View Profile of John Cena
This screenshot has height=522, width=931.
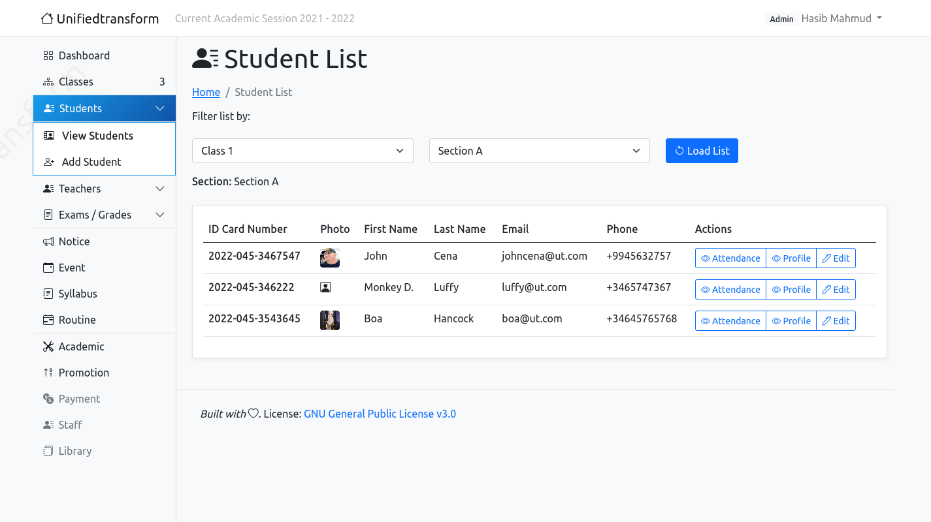point(791,258)
